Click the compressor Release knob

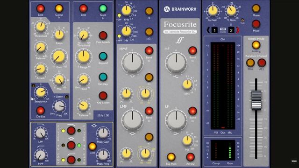[41, 48]
